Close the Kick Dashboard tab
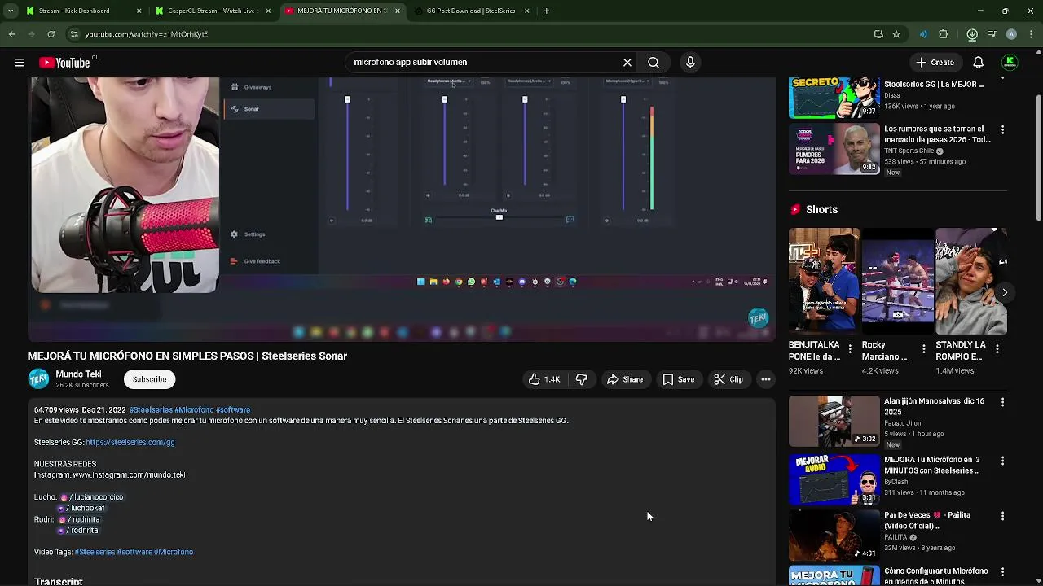Image resolution: width=1043 pixels, height=586 pixels. [139, 11]
